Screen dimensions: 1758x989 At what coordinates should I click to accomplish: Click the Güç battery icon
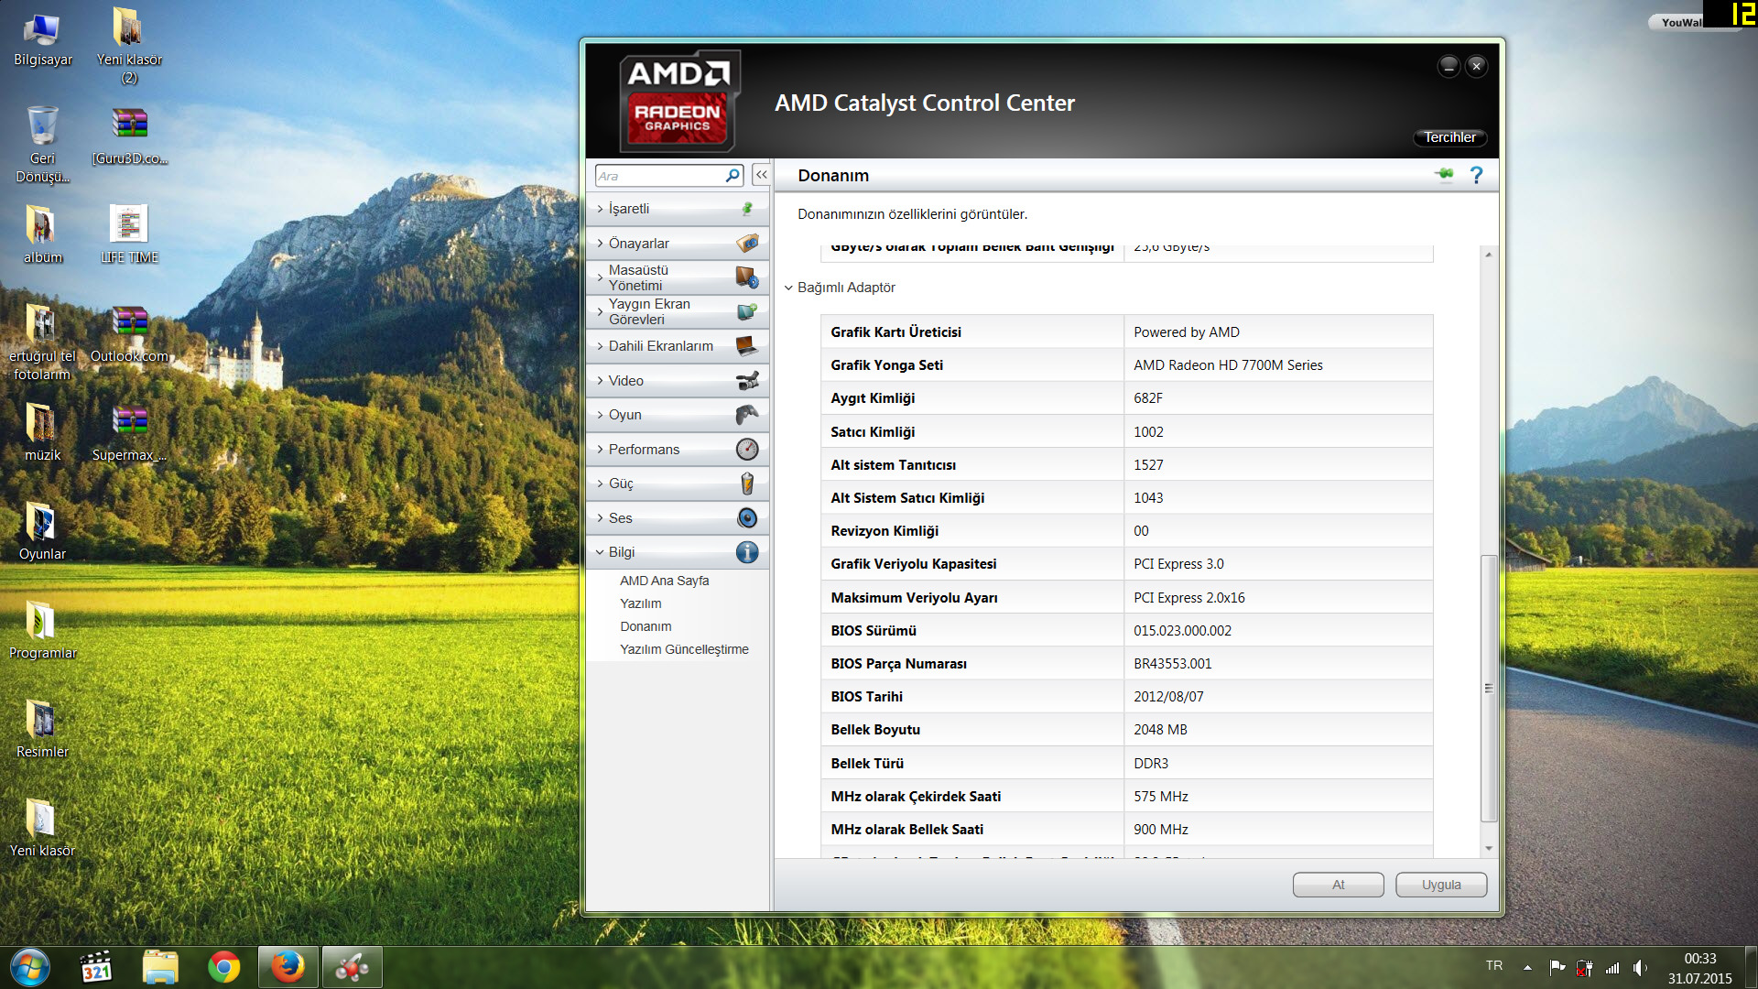pyautogui.click(x=747, y=484)
